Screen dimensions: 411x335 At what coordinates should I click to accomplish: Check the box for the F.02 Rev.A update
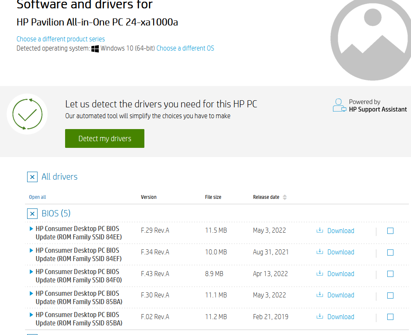click(390, 317)
